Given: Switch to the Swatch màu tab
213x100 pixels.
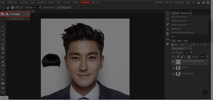Looking at the screenshot, I should pos(186,13).
